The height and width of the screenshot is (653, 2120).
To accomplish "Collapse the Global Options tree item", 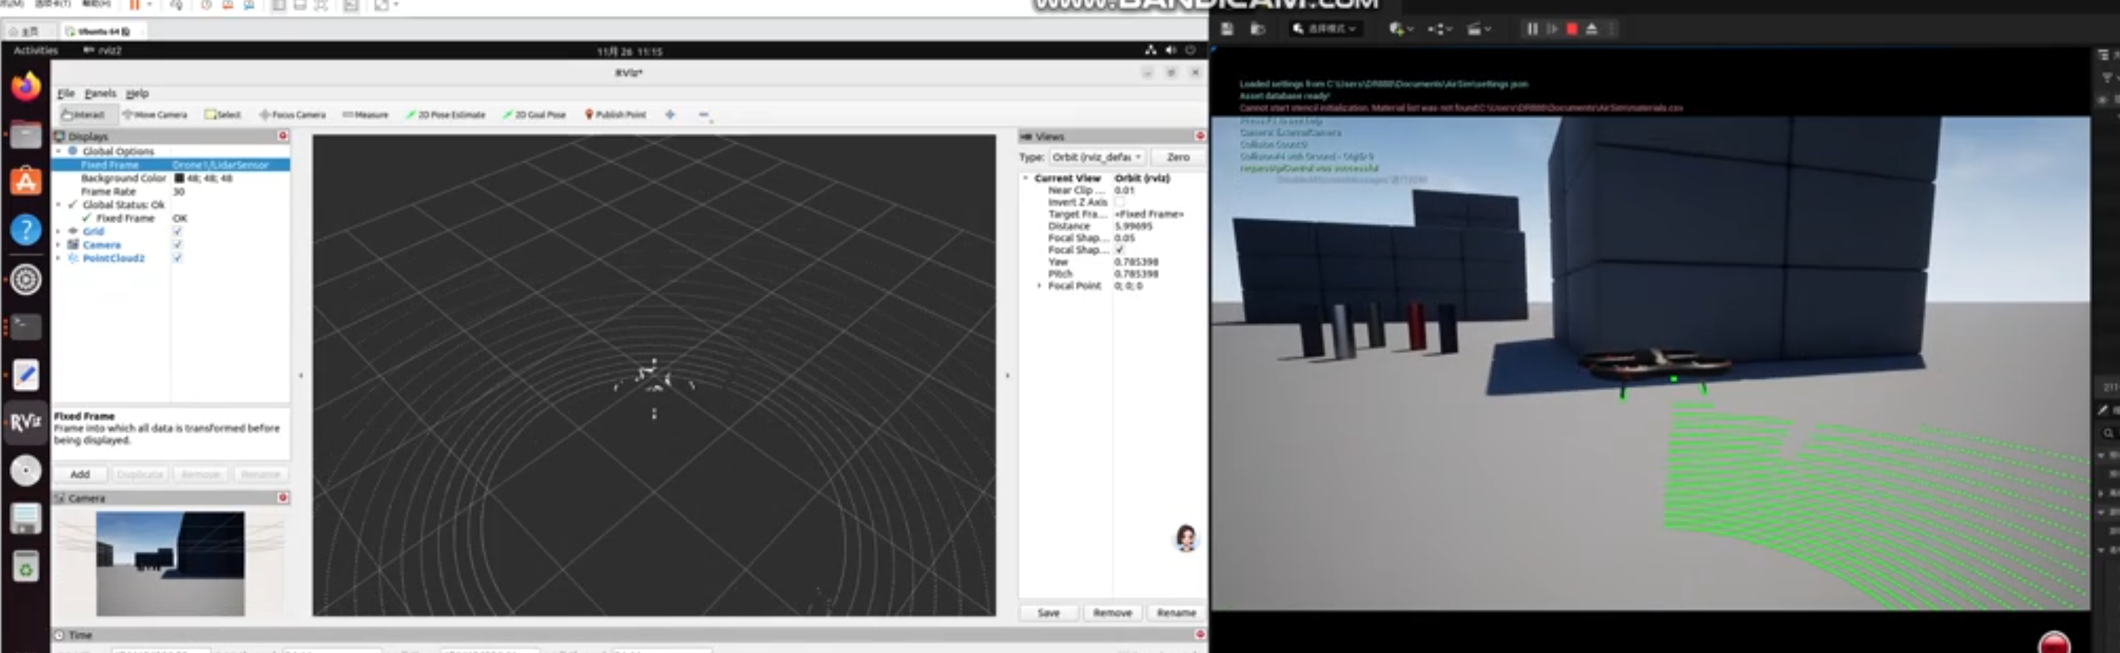I will tap(58, 152).
